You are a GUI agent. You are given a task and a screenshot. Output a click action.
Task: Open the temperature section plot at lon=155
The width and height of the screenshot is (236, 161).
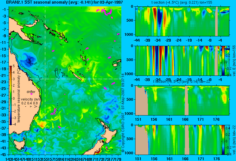(x=182, y=21)
